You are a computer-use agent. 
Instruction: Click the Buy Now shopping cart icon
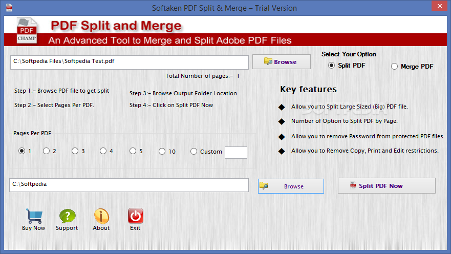34,216
